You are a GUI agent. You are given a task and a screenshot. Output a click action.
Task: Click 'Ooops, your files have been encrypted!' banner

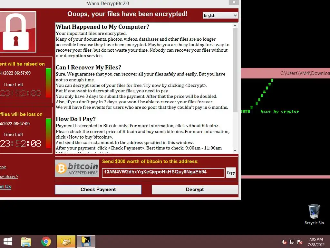[127, 14]
